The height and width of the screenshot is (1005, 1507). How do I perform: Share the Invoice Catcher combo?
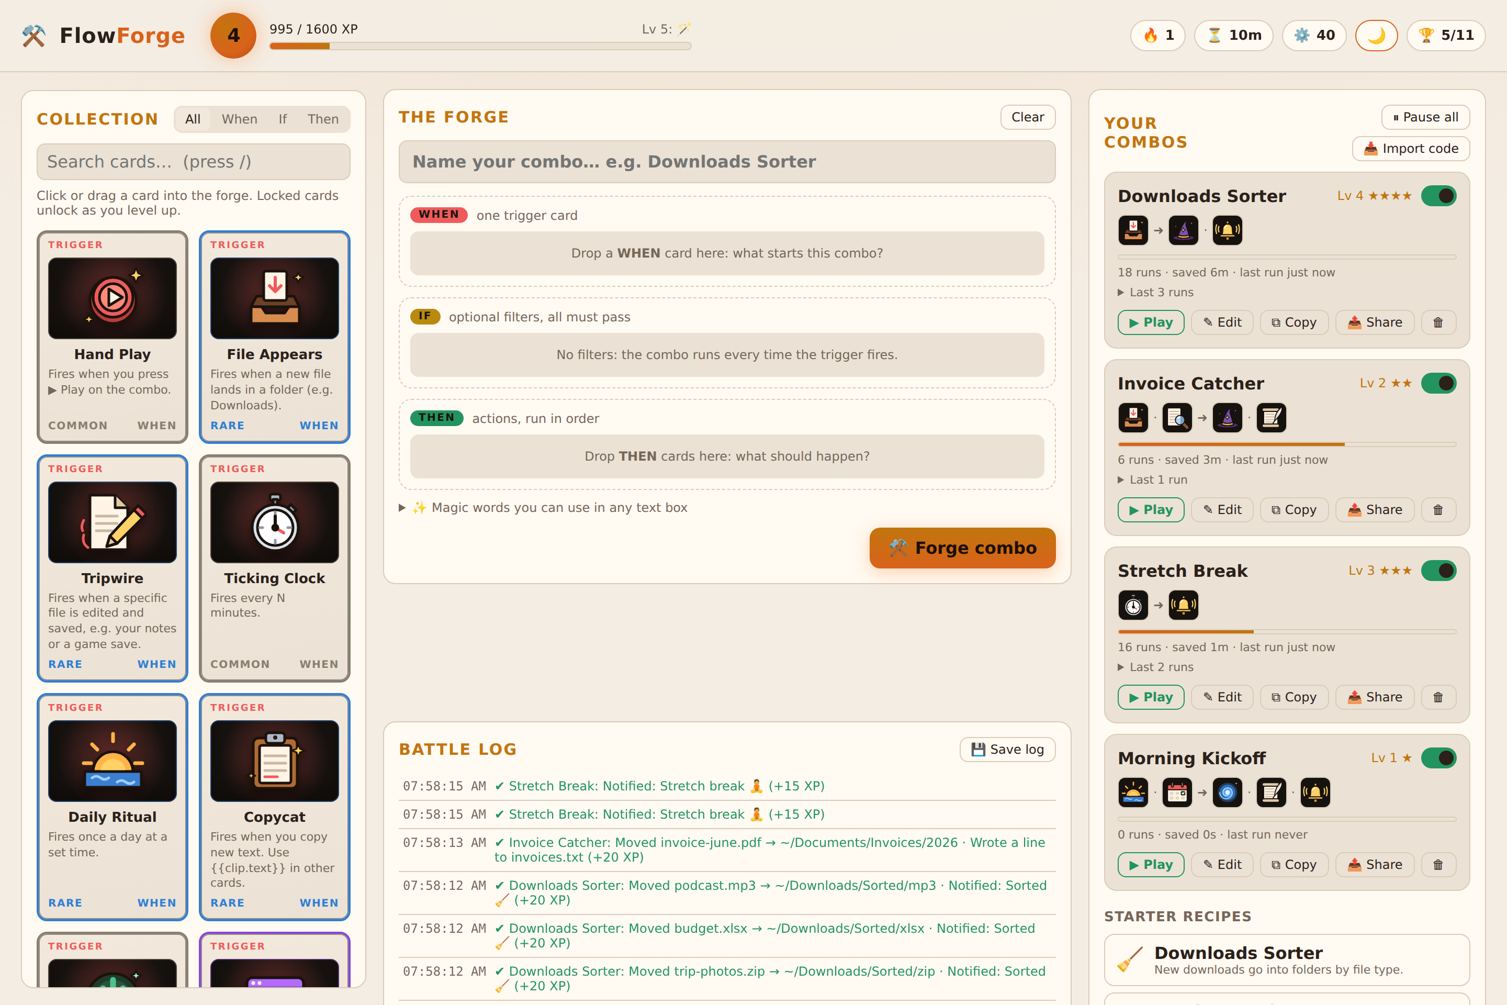point(1375,509)
